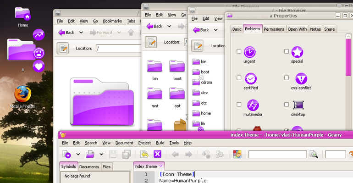Viewport: 353px width, 183px height.
Task: Switch to Open With tab in Properties
Action: [297, 29]
